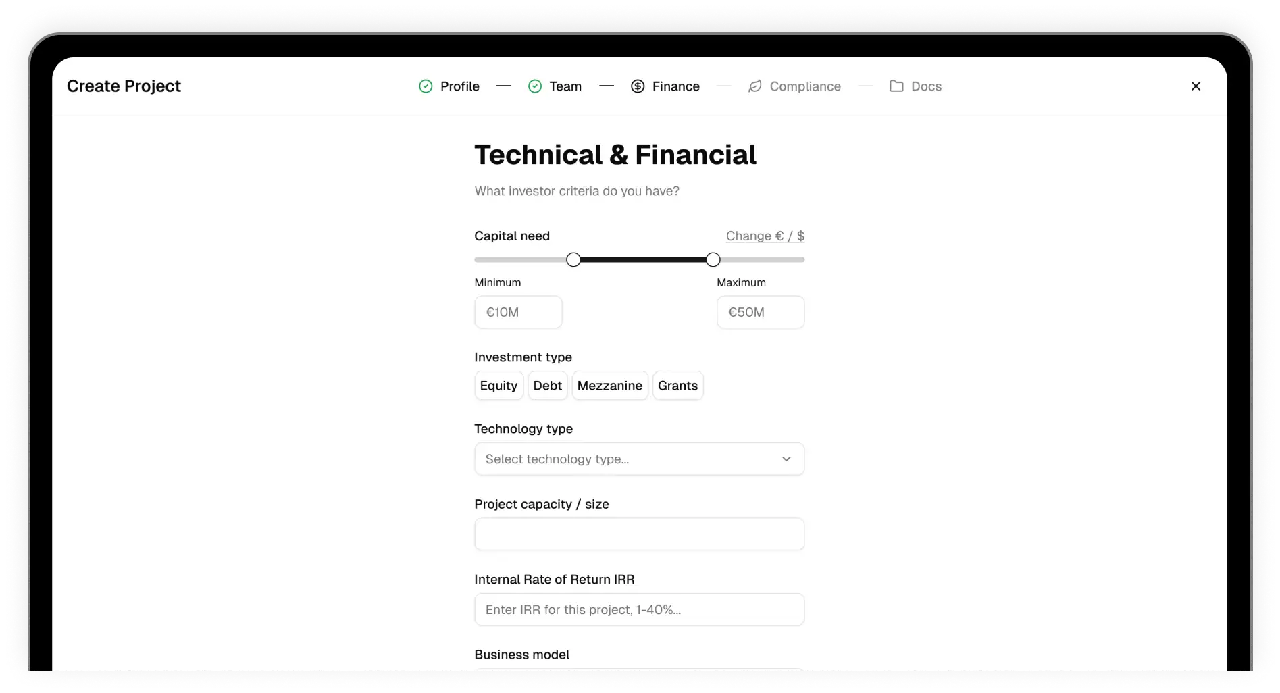Viewport: 1280px width, 693px height.
Task: Toggle the Equity investment type
Action: (498, 386)
